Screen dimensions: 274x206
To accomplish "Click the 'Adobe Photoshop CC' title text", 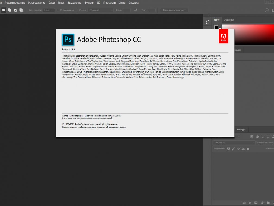I will tap(109, 40).
